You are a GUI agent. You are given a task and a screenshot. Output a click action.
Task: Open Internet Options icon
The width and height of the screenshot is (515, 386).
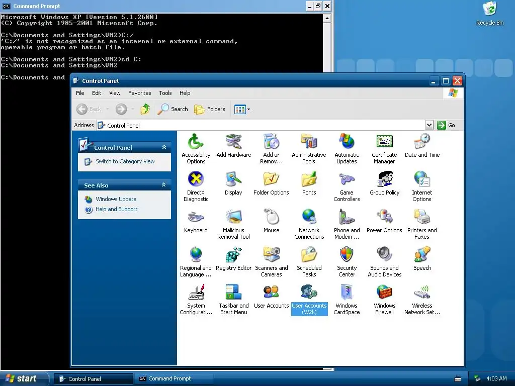pyautogui.click(x=422, y=179)
